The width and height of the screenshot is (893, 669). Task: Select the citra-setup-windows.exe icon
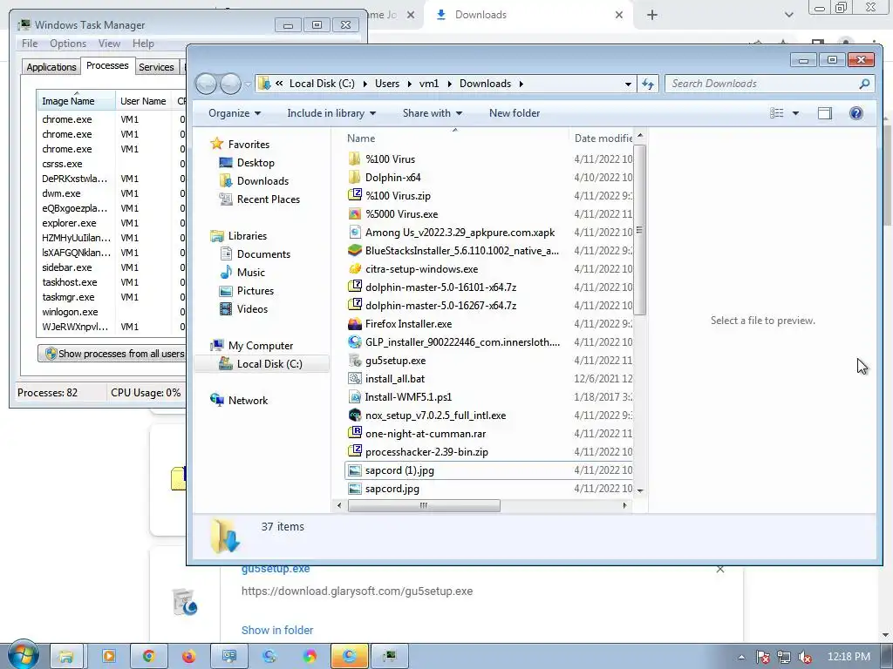click(355, 268)
